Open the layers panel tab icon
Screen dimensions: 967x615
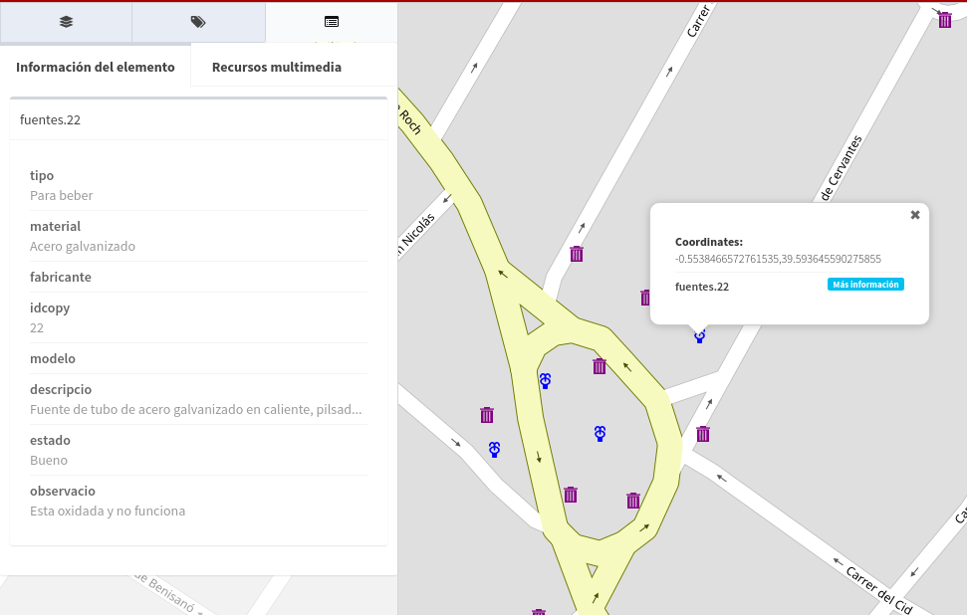(66, 21)
